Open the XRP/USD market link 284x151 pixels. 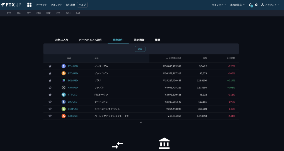tap(73, 88)
